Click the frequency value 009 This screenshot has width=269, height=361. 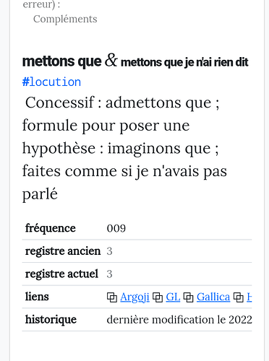click(x=116, y=228)
